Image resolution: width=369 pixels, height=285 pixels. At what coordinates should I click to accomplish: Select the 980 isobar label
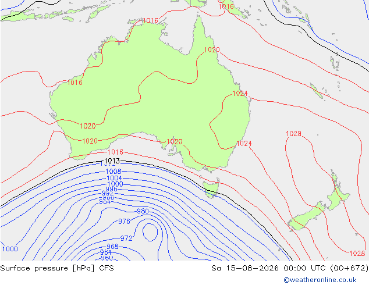point(143,211)
